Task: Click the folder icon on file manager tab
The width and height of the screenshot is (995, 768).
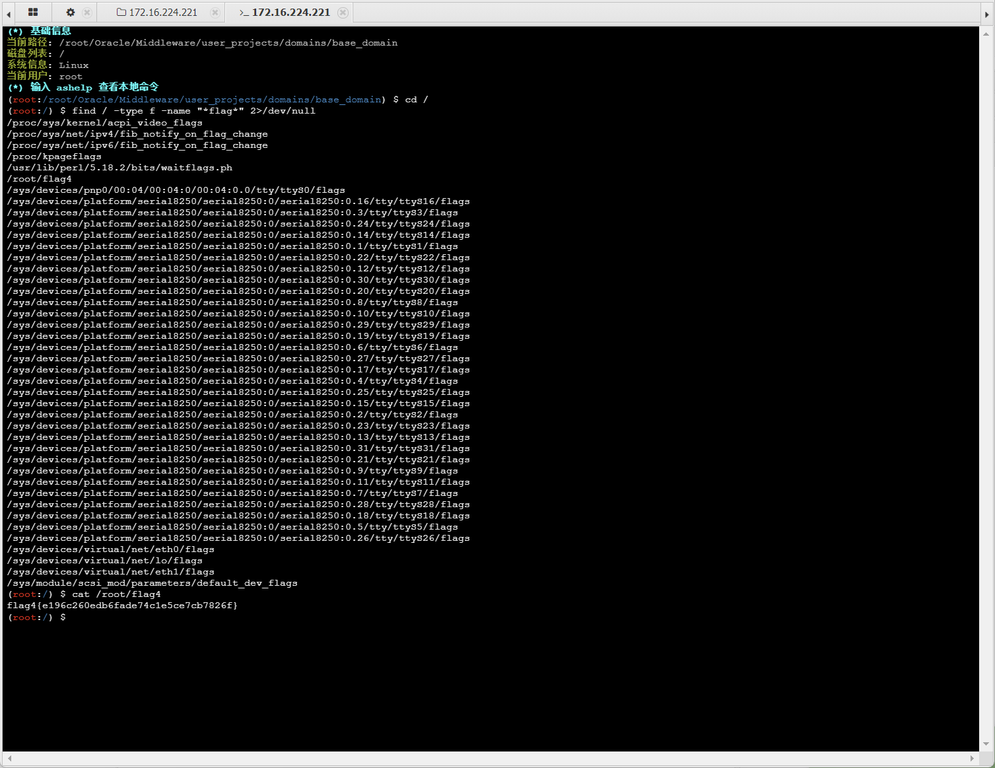Action: (x=121, y=12)
